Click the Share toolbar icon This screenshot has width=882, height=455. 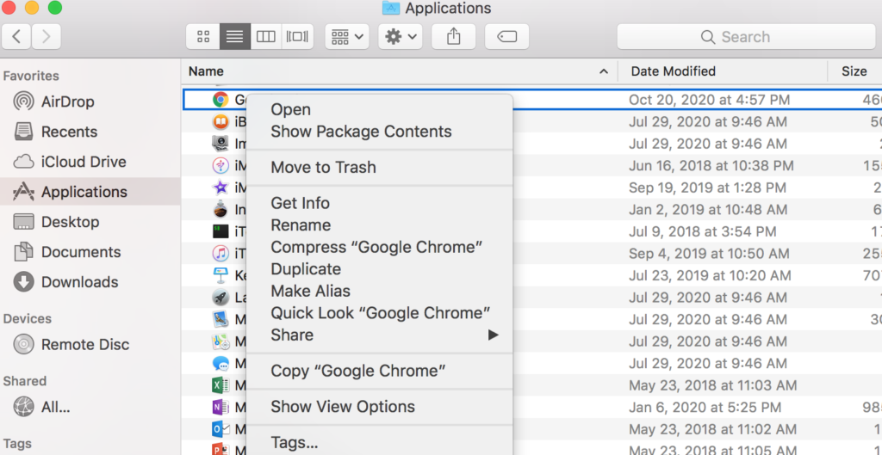(453, 37)
